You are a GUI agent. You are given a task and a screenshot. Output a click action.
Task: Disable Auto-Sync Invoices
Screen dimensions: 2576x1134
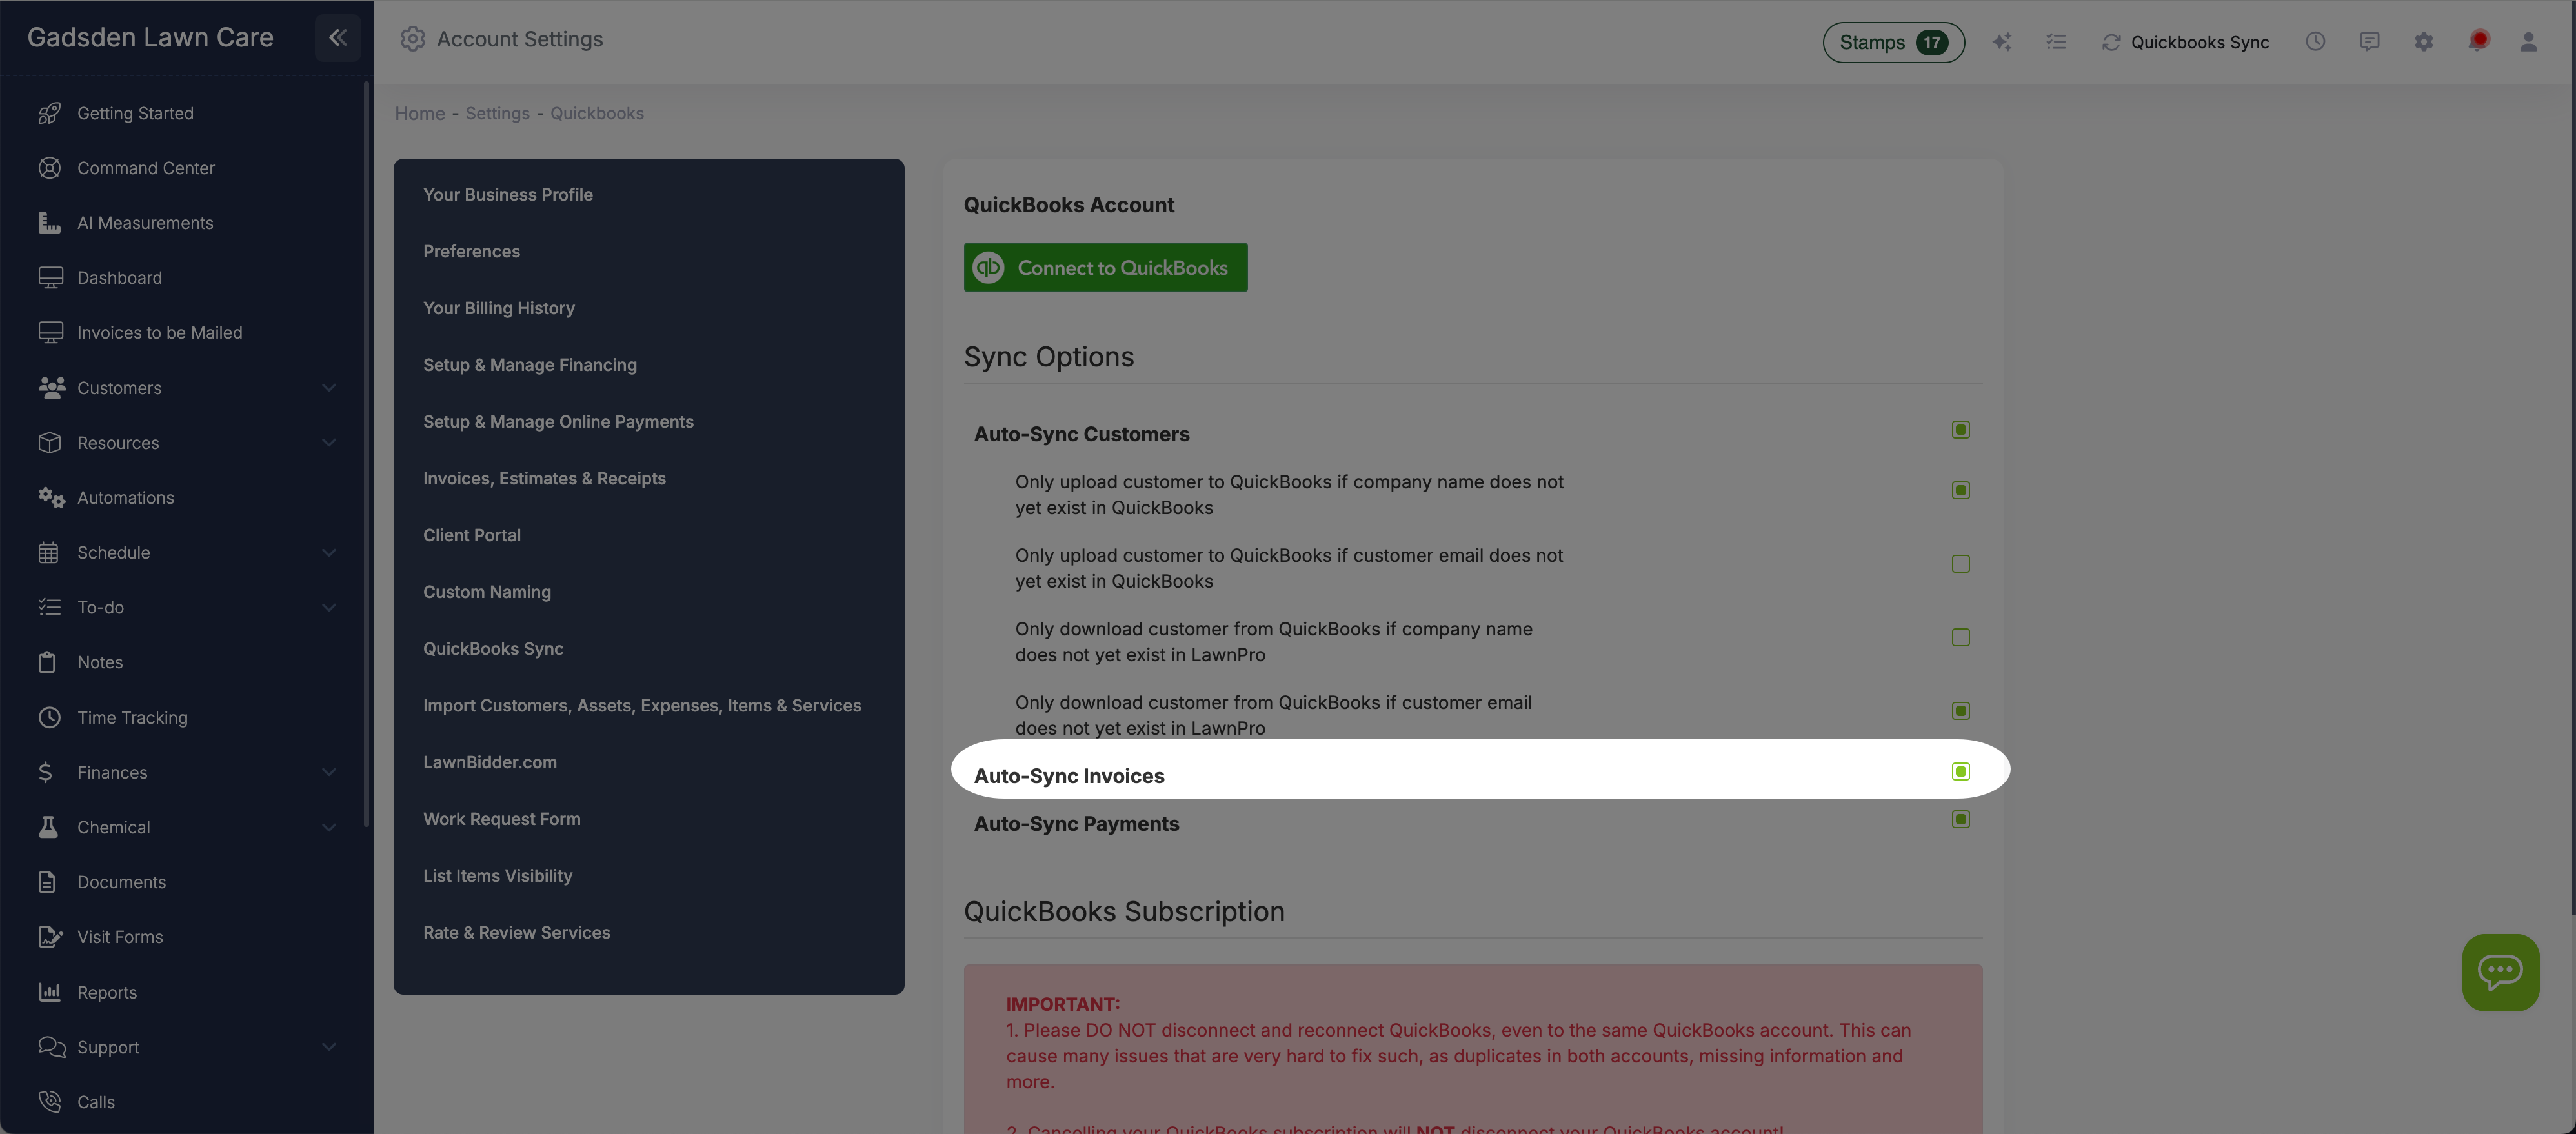coord(1960,771)
